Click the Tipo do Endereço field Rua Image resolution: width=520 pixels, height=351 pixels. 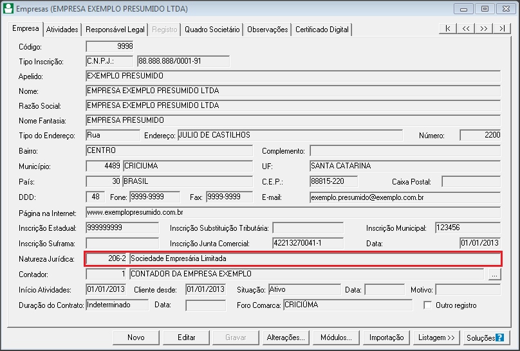[x=113, y=135]
